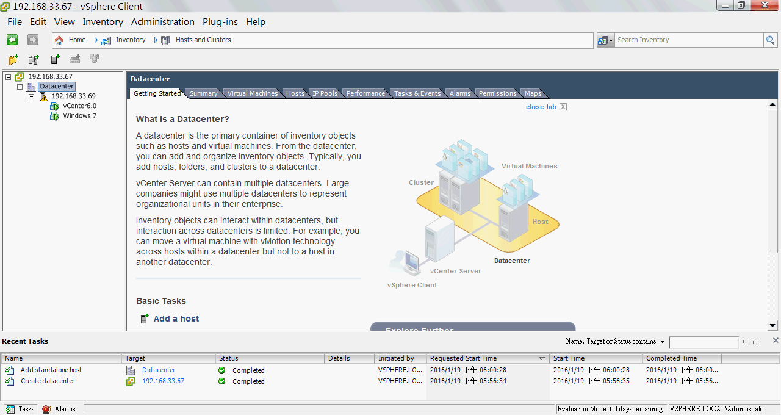
Task: Collapse the Datacenter tree node
Action: pos(20,87)
